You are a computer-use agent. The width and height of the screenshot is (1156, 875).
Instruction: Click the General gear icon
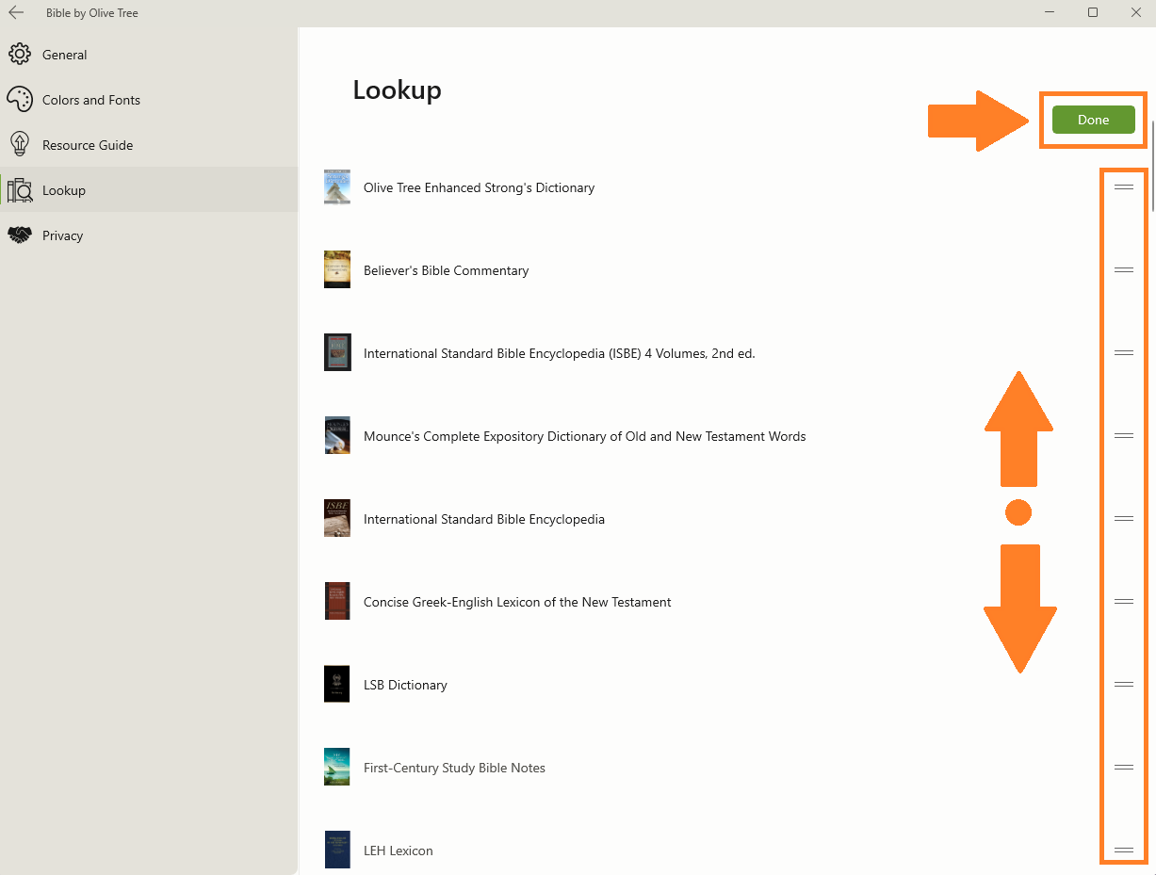pos(20,55)
